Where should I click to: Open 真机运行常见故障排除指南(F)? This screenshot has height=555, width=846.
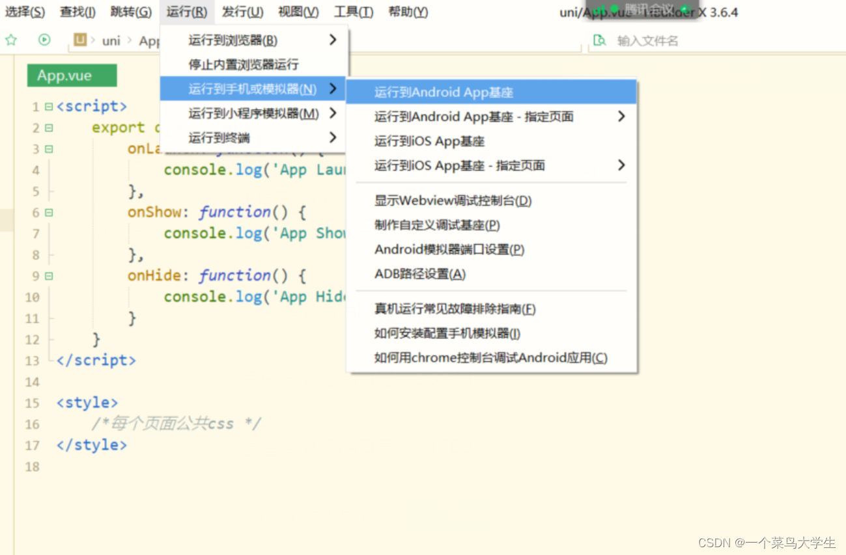coord(492,309)
